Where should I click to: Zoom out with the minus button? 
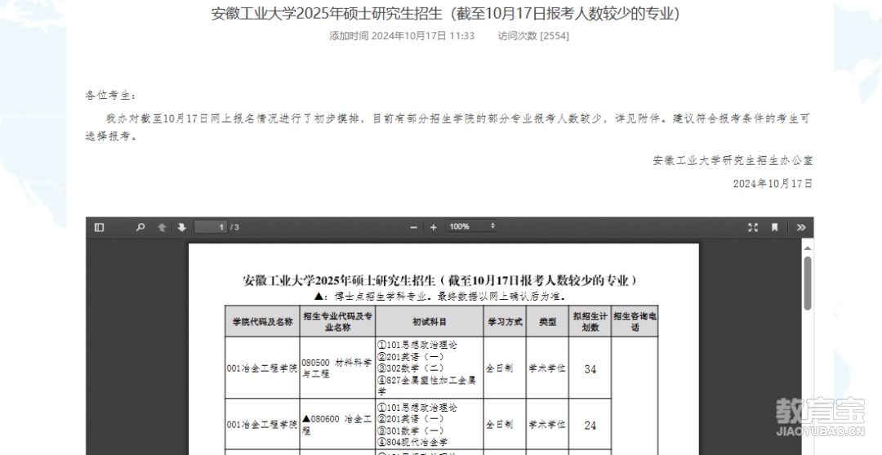[x=414, y=227]
